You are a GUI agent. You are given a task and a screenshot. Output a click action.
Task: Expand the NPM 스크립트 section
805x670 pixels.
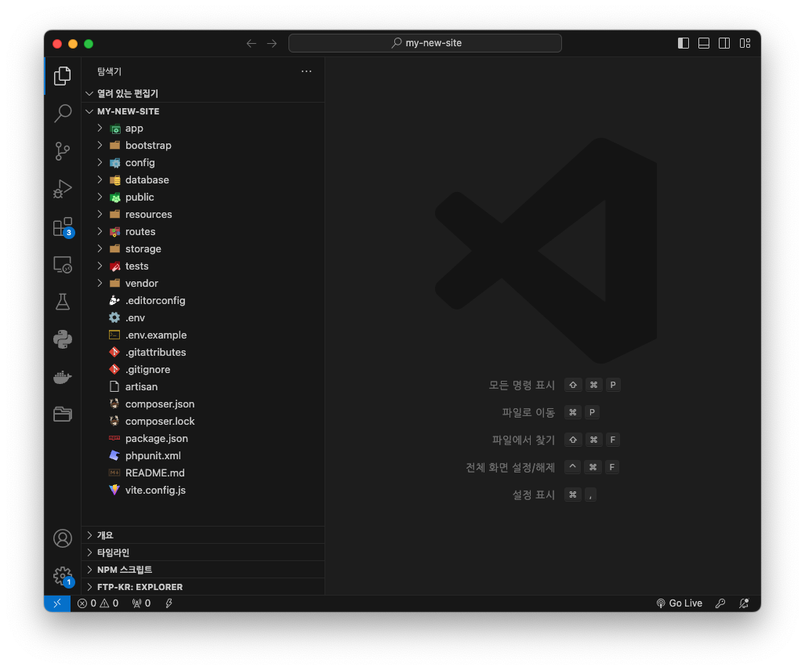click(205, 570)
